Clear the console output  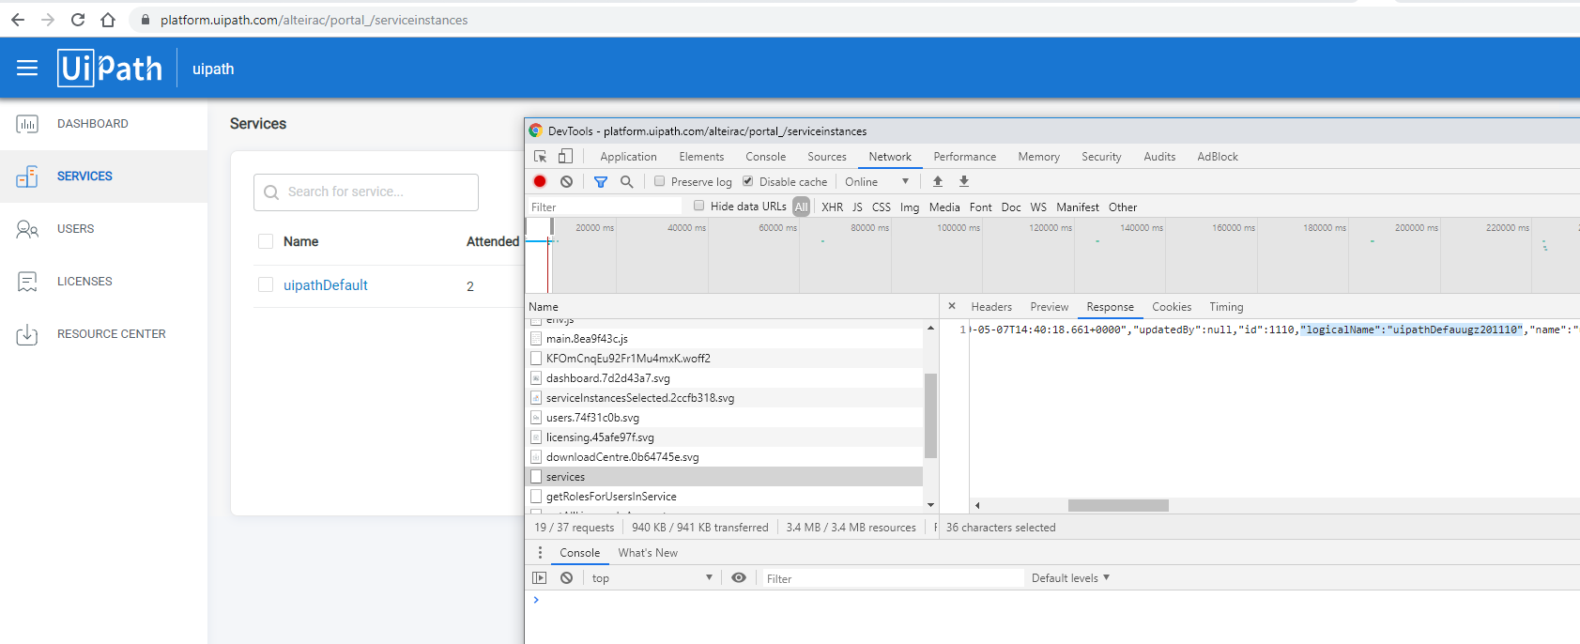[x=566, y=578]
